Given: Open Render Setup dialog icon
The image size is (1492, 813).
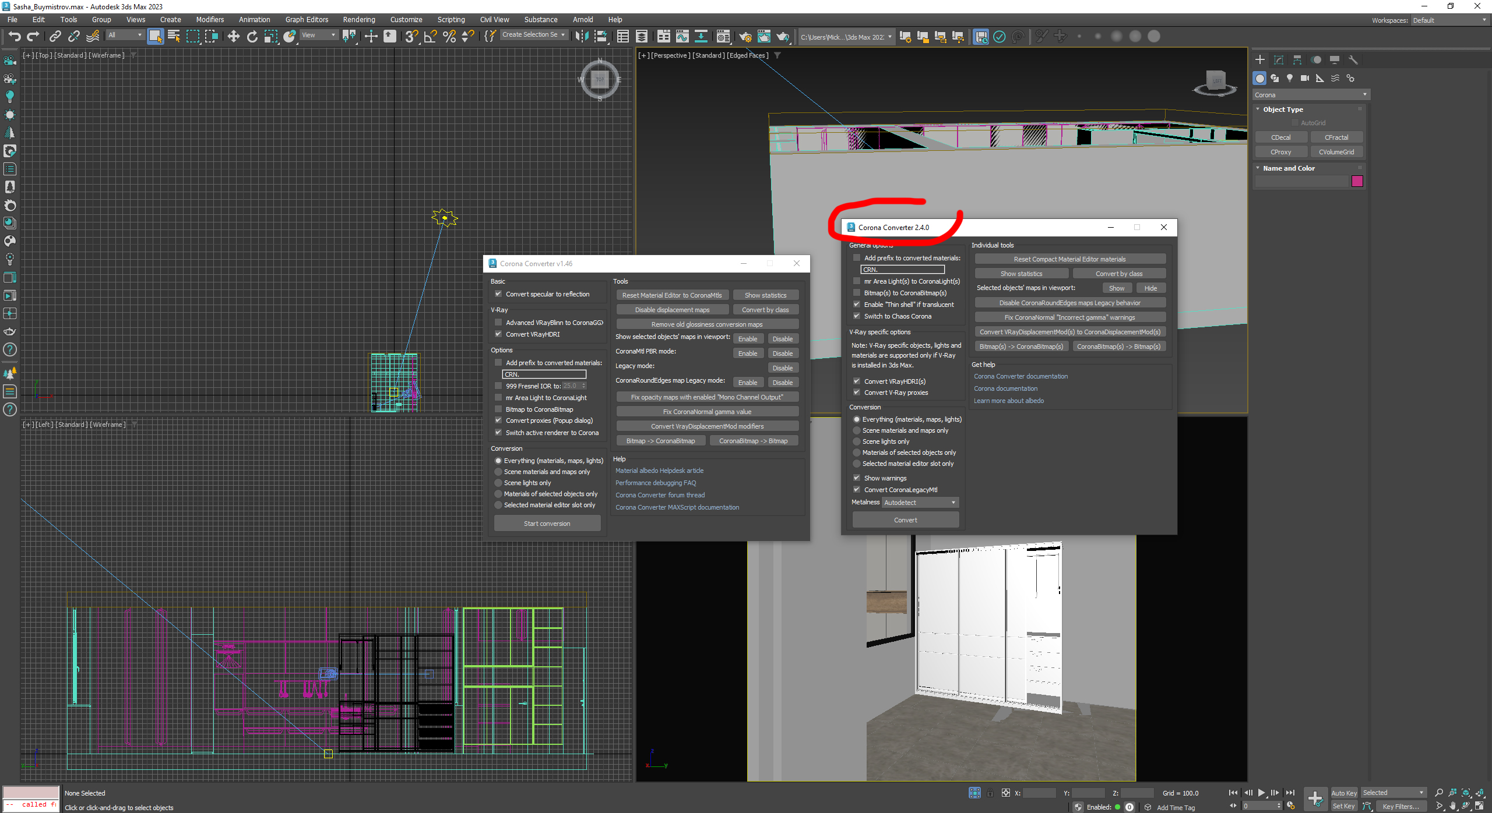Looking at the screenshot, I should tap(745, 37).
